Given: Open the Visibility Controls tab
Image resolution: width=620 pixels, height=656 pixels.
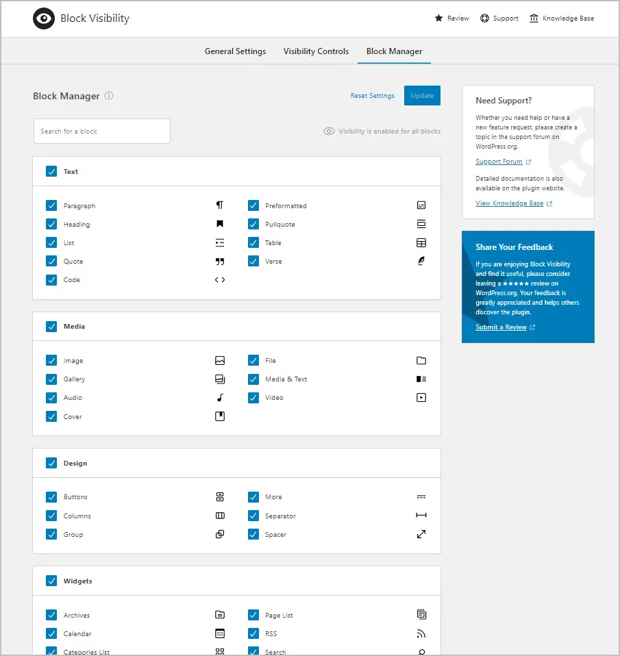Looking at the screenshot, I should click(x=316, y=51).
